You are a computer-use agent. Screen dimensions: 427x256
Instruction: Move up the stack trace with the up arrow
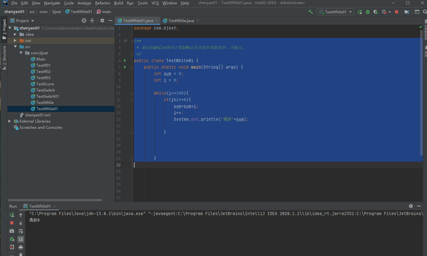tap(21, 215)
